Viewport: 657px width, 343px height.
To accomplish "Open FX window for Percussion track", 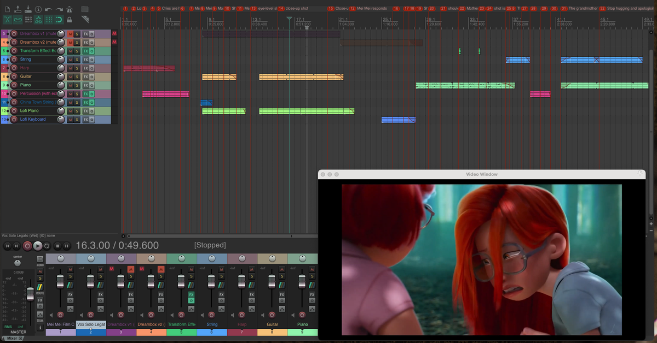I will click(x=85, y=94).
